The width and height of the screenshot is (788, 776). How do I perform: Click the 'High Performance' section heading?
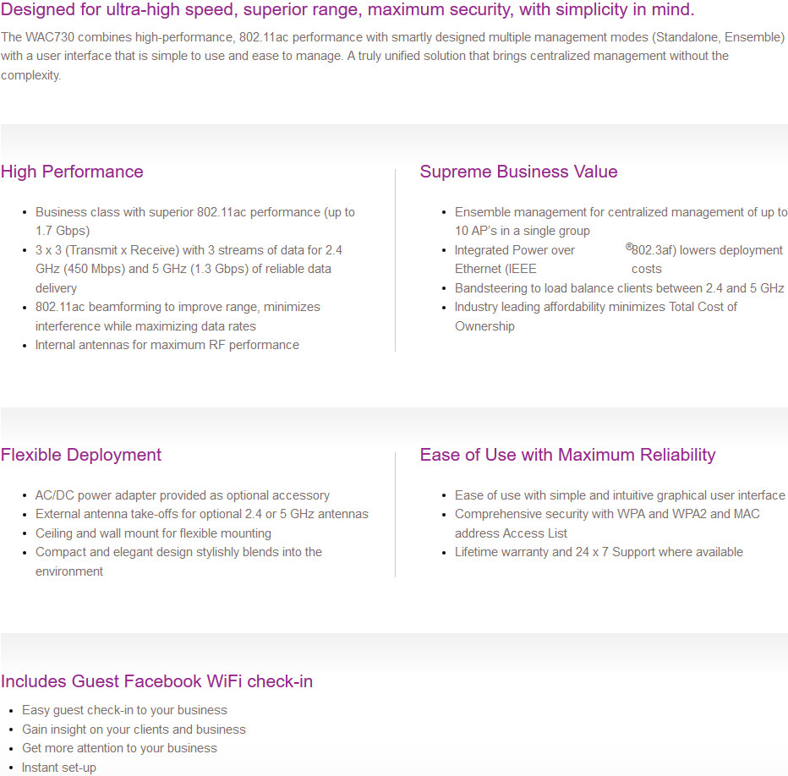72,172
